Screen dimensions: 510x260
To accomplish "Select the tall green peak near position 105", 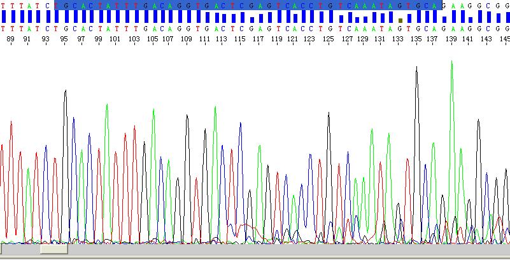I will click(x=153, y=111).
